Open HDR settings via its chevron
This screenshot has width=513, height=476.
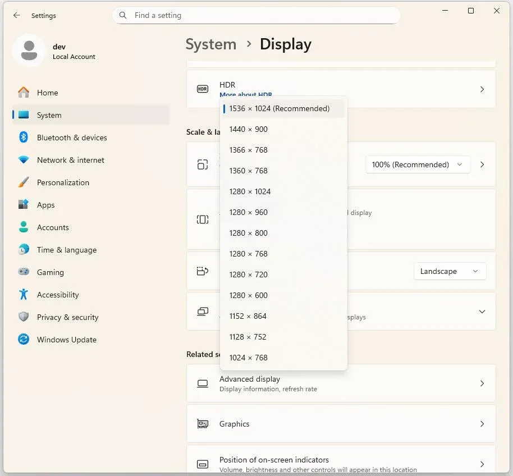pyautogui.click(x=482, y=89)
